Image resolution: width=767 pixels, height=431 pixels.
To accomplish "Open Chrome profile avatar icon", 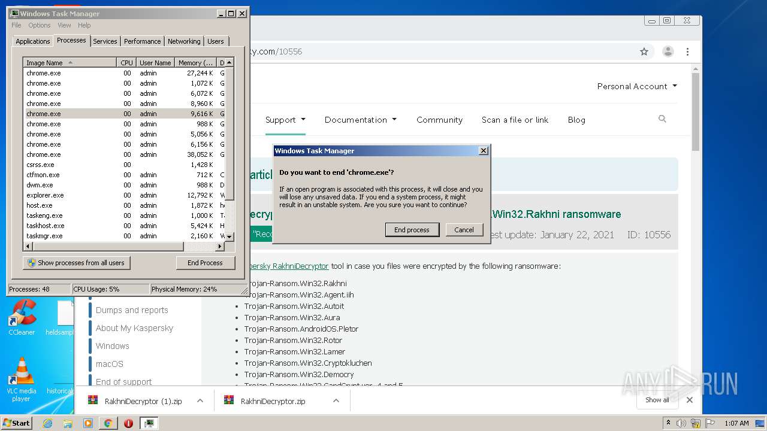I will [x=668, y=51].
